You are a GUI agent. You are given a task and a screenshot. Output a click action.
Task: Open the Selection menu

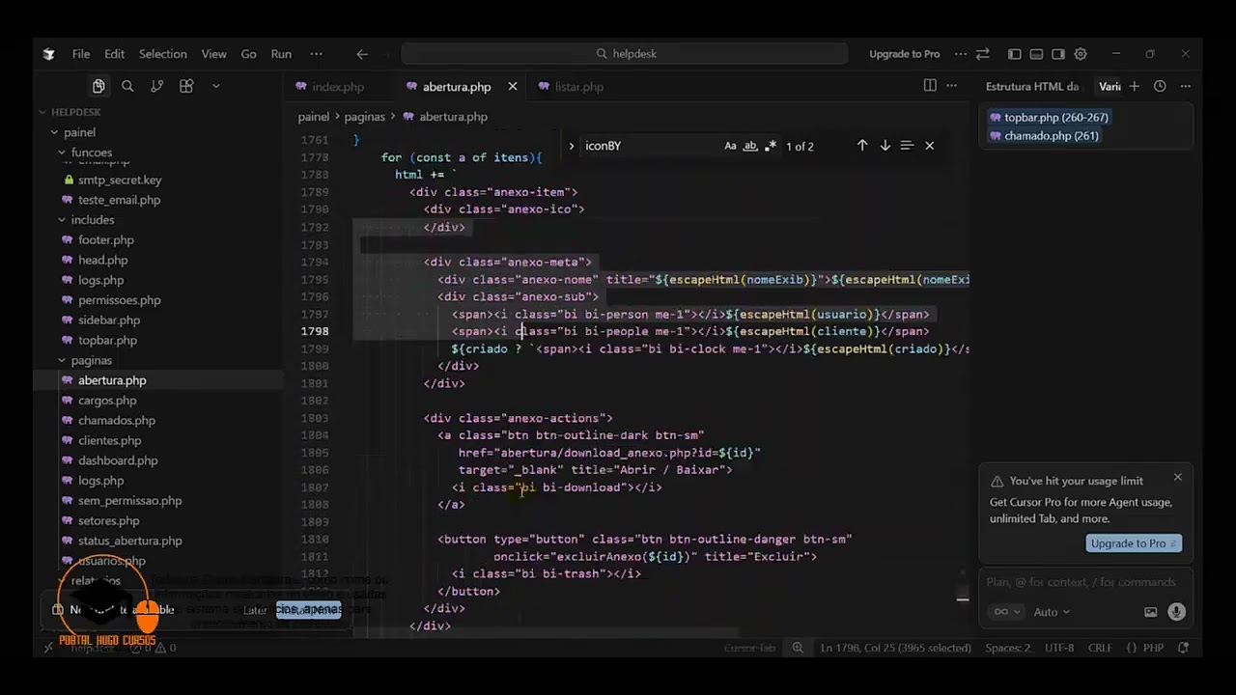coord(163,54)
